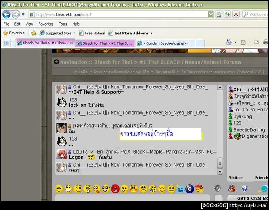This screenshot has height=210, width=269.
Task: Click the 8-ball icon
Action: (x=190, y=189)
